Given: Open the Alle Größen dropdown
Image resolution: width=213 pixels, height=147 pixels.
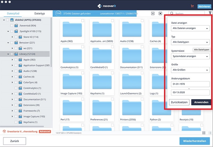Looking at the screenshot, I should (x=190, y=70).
